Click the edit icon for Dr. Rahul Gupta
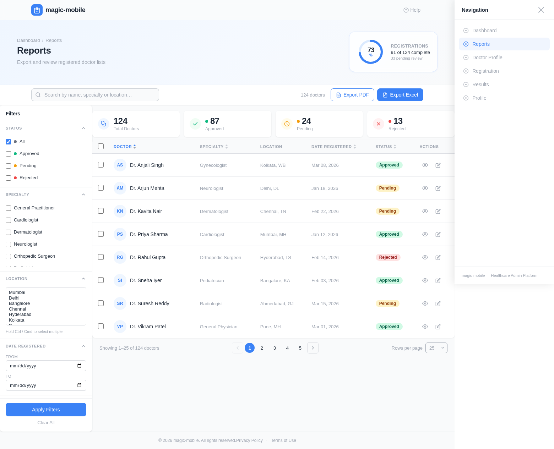The height and width of the screenshot is (449, 554). pos(438,257)
